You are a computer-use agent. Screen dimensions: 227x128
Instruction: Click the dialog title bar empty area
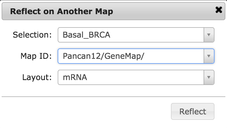[163, 12]
